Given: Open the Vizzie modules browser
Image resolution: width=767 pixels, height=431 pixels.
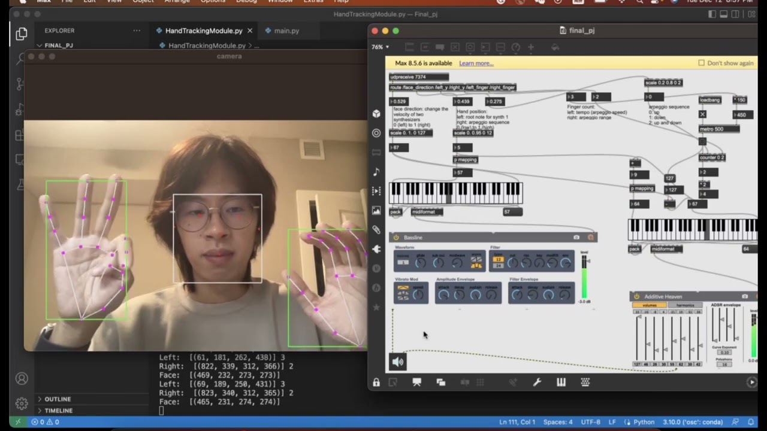Looking at the screenshot, I should [x=376, y=268].
